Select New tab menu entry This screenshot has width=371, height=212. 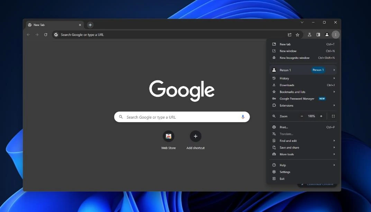click(303, 44)
